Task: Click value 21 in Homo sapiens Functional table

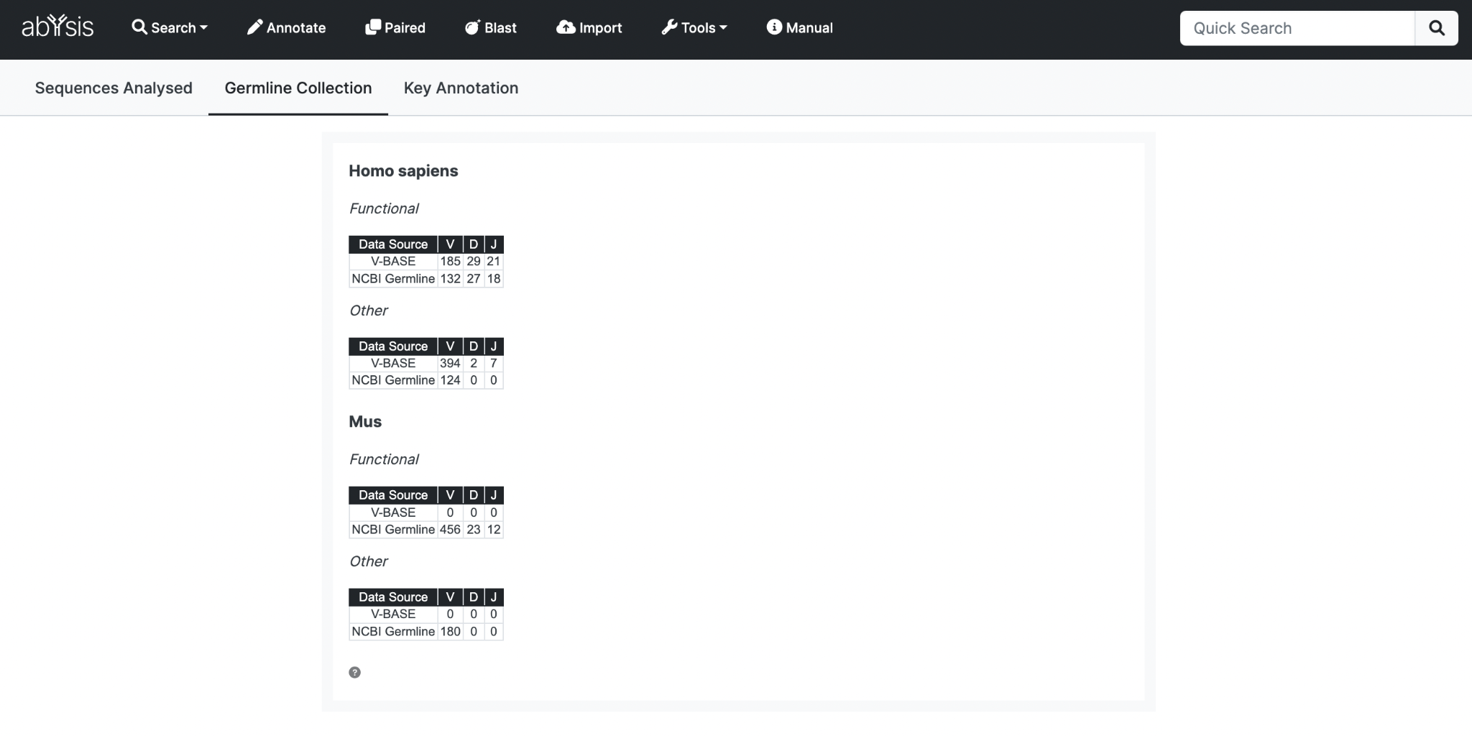Action: (x=493, y=262)
